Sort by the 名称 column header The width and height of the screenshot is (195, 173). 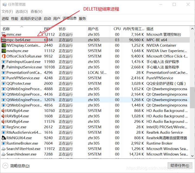pos(22,29)
